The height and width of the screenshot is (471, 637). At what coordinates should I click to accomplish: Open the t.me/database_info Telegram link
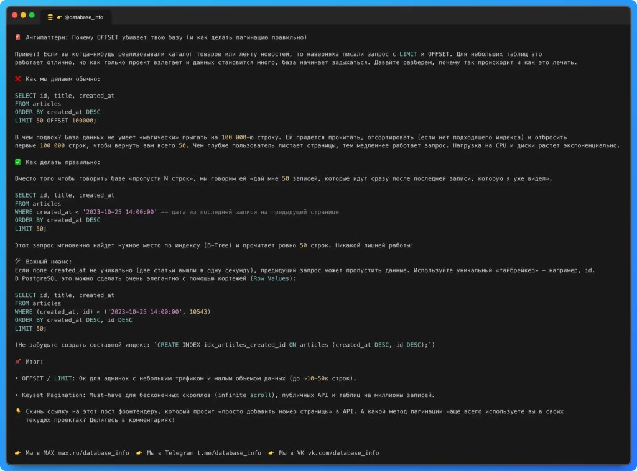(x=229, y=453)
